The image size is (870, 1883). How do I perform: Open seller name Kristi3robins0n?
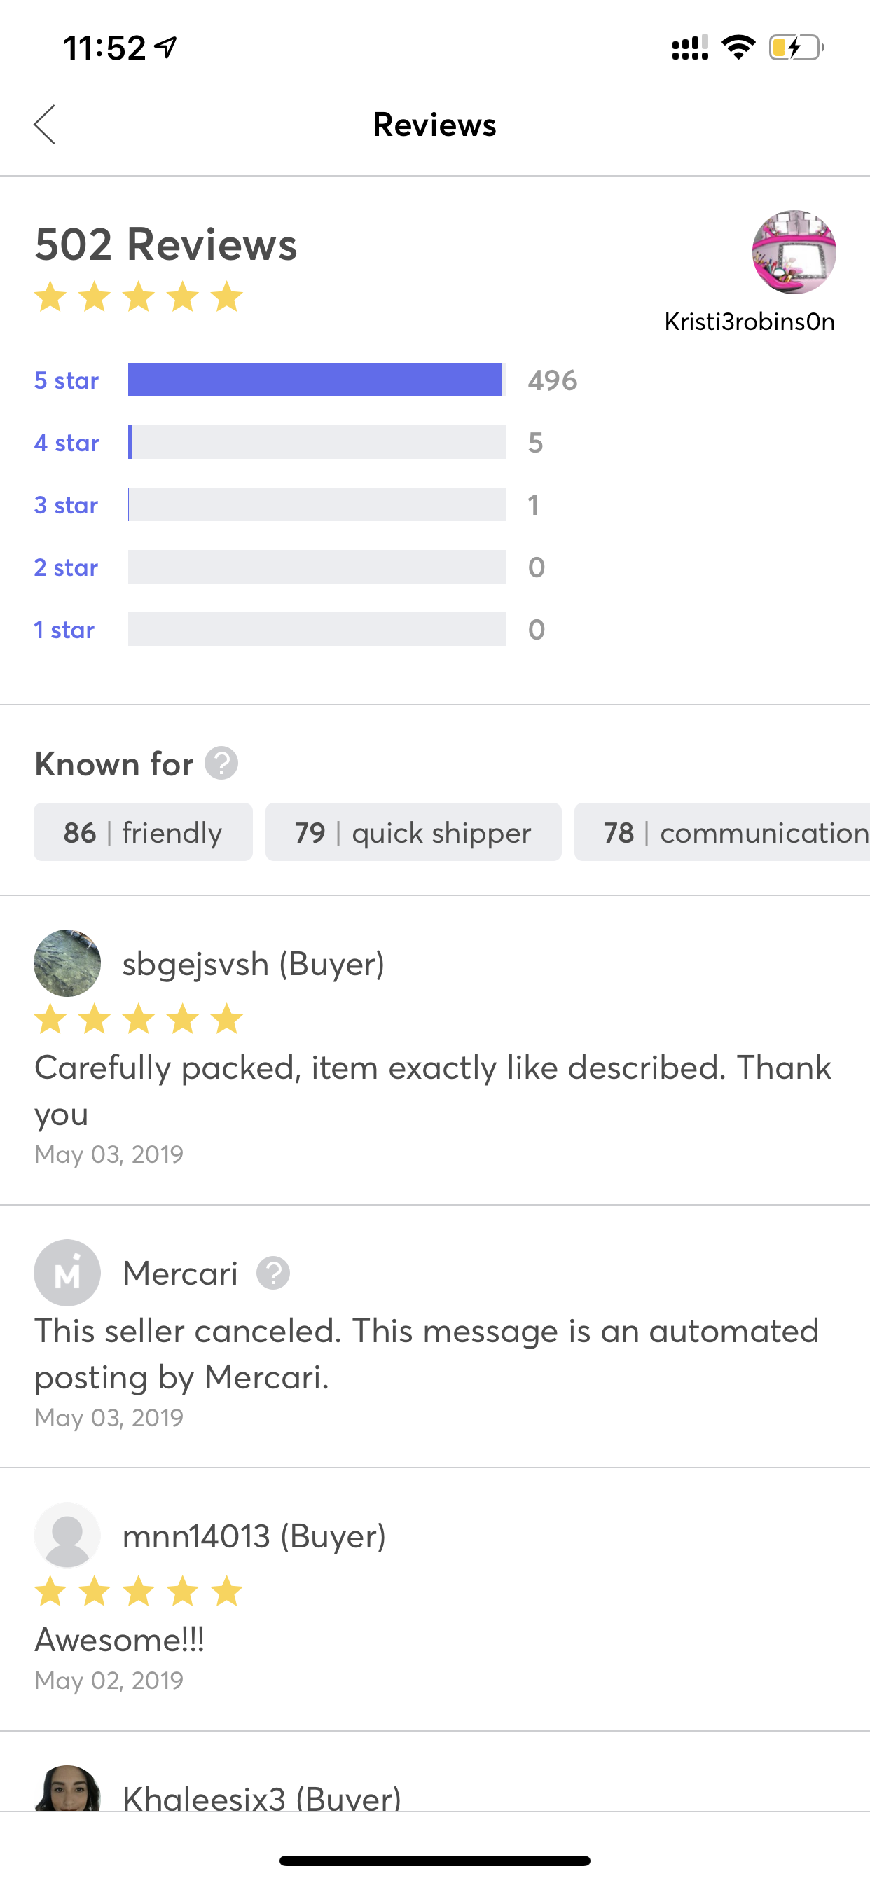[750, 322]
